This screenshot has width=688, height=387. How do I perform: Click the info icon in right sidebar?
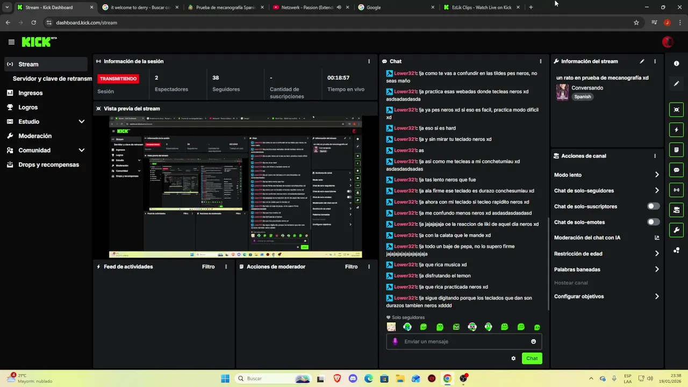point(676,63)
